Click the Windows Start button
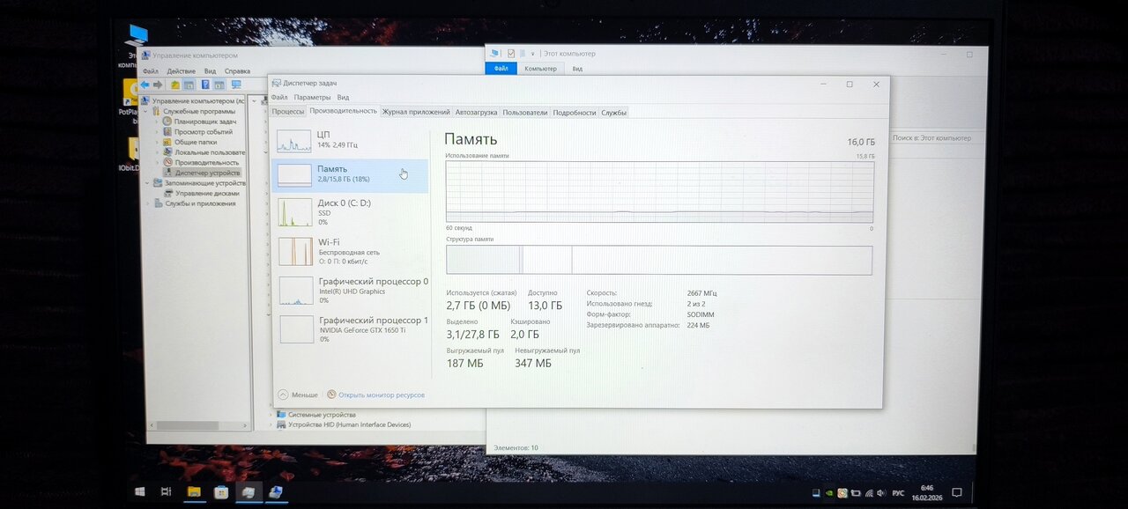 point(139,491)
